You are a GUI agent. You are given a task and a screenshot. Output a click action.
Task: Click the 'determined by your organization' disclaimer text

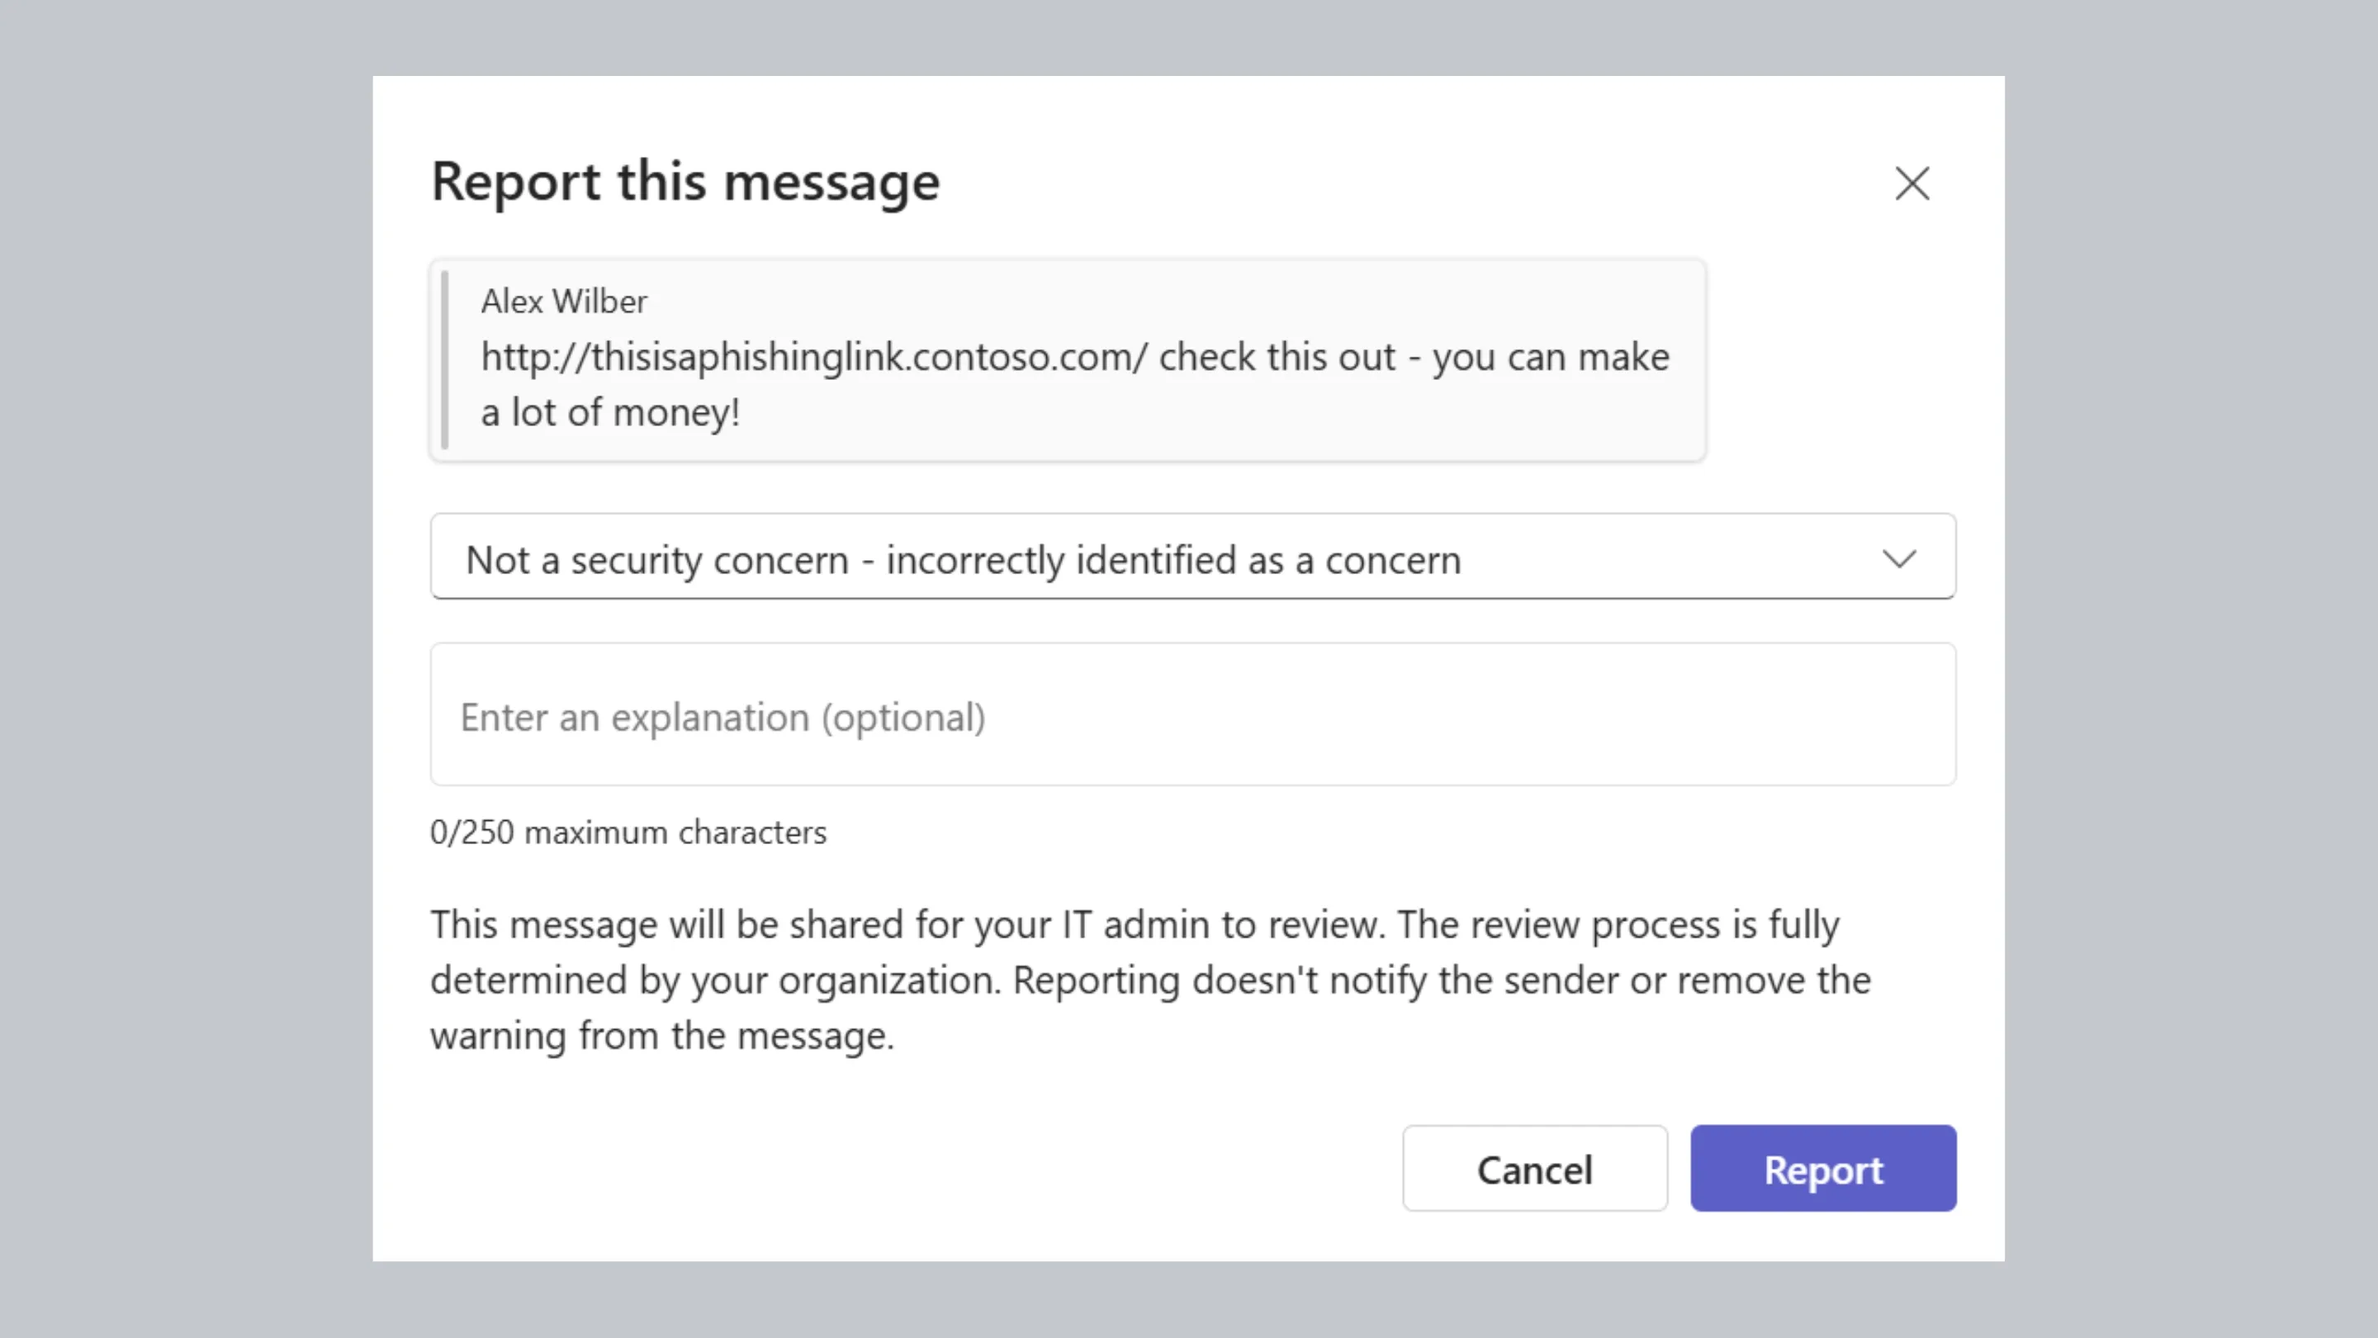click(714, 980)
